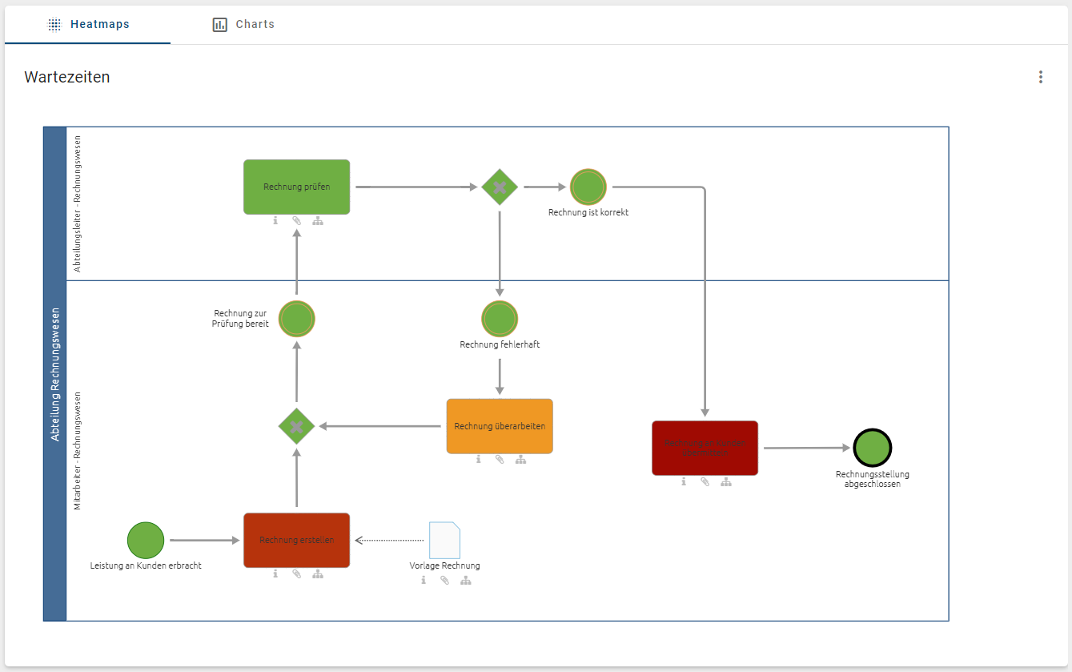Select the Heatmaps tab
Viewport: 1072px width, 672px height.
click(88, 25)
